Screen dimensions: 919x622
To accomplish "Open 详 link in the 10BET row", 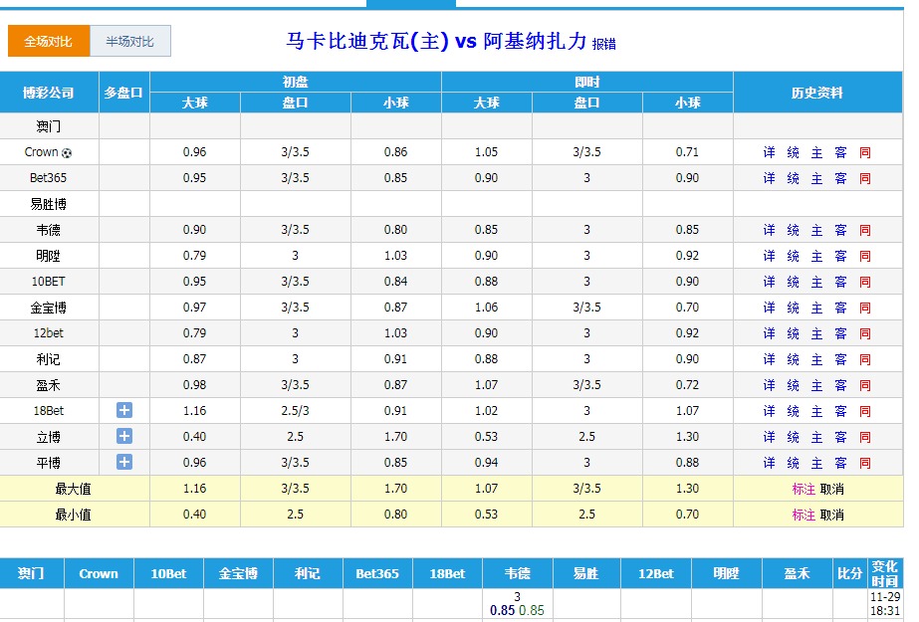I will coord(769,281).
